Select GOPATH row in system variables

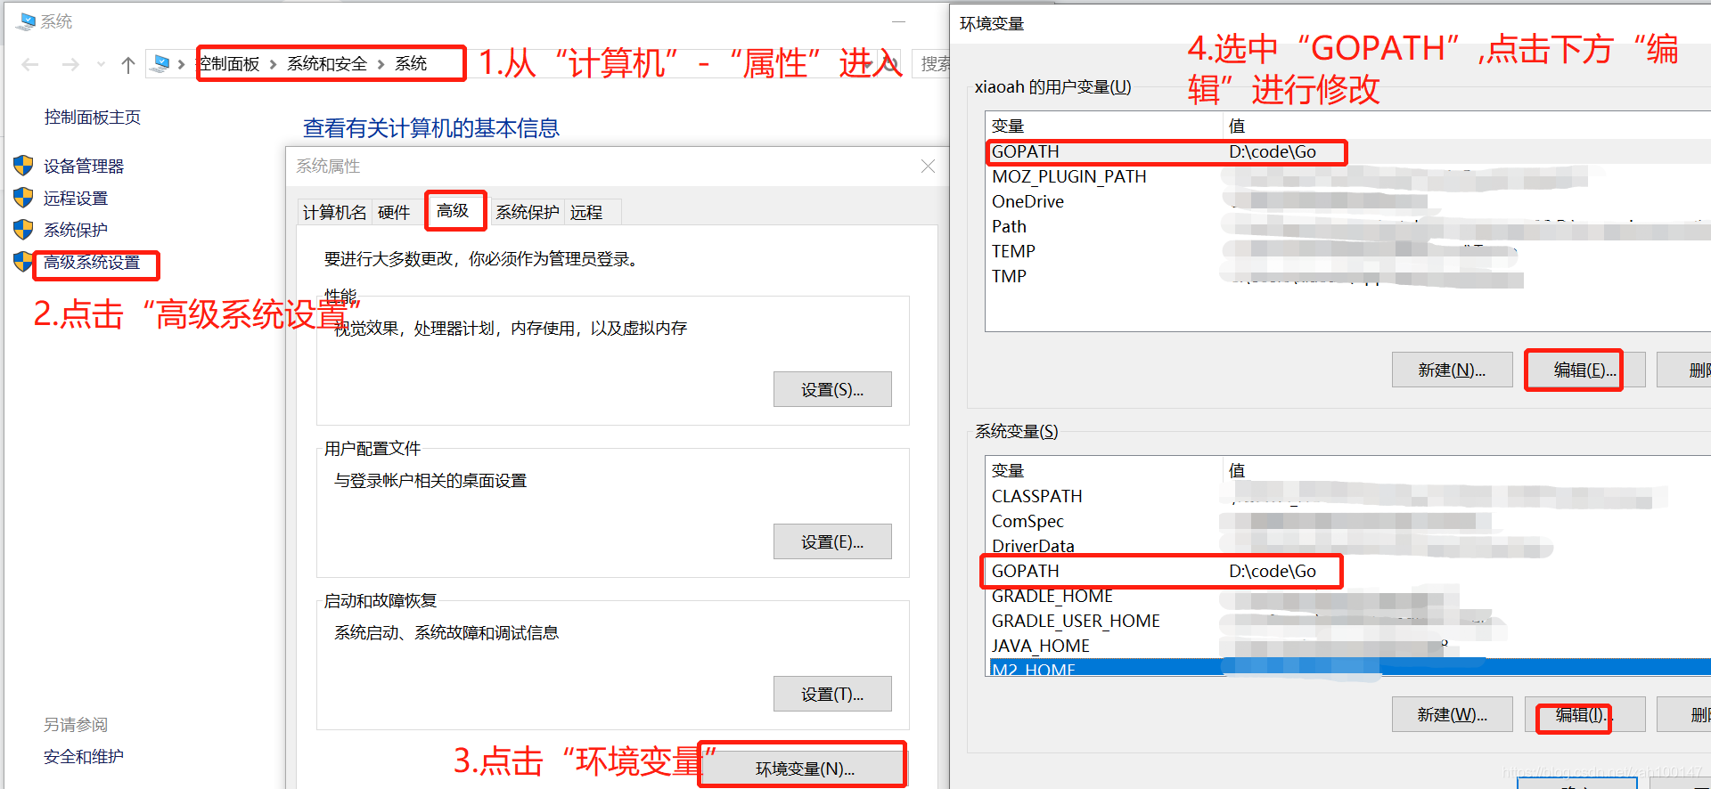pos(1347,571)
